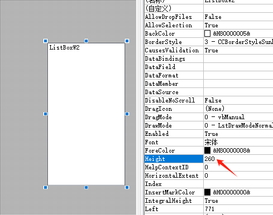Select the ListBoxW2 control on the form
The width and height of the screenshot is (273, 215).
[x=87, y=114]
